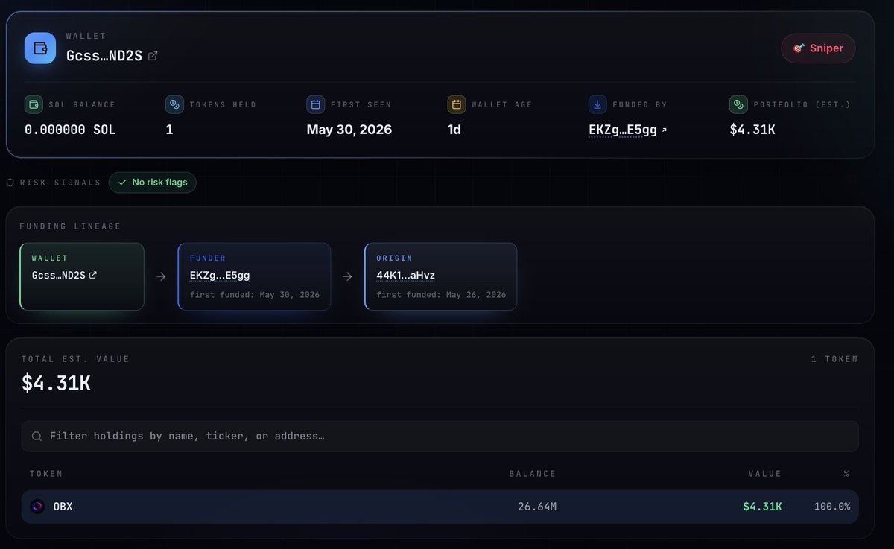Click the 100.0% cell in OBX row
The image size is (894, 549).
[831, 507]
